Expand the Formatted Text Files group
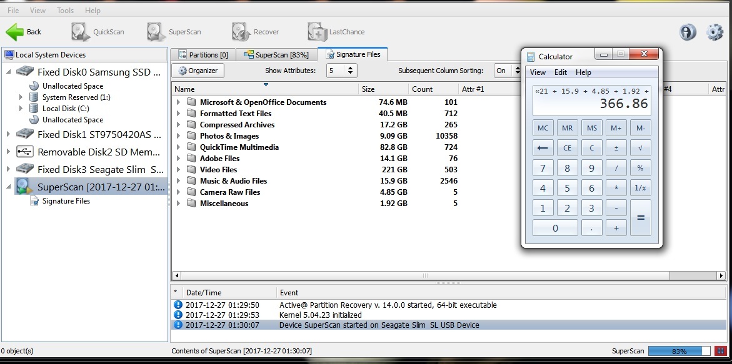 178,113
